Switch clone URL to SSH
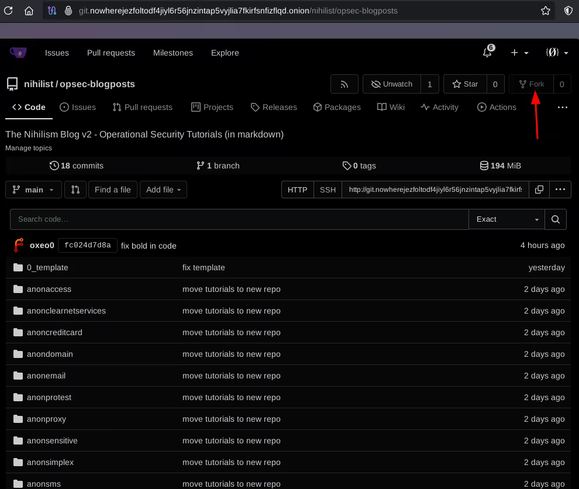Image resolution: width=579 pixels, height=489 pixels. click(x=328, y=190)
